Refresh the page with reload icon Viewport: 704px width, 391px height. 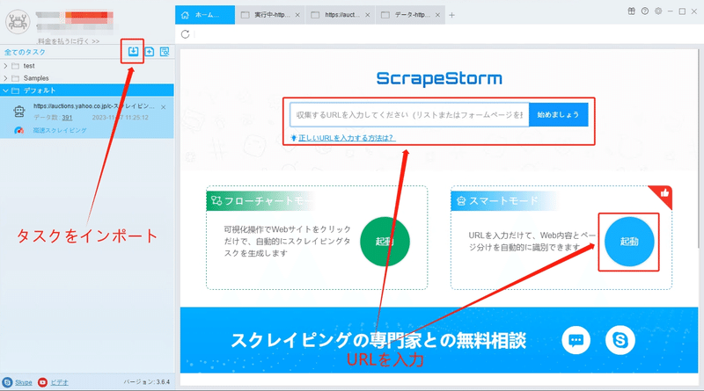[185, 34]
